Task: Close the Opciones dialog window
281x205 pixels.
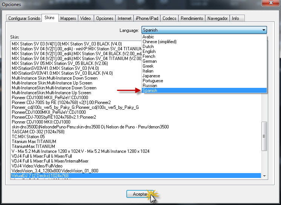Action: (270, 3)
